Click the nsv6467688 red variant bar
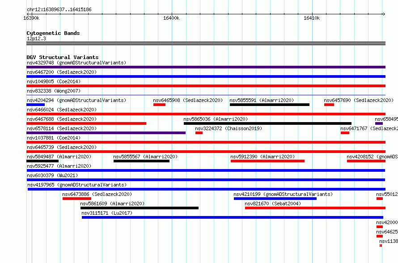This screenshot has width=398, height=263. point(86,123)
